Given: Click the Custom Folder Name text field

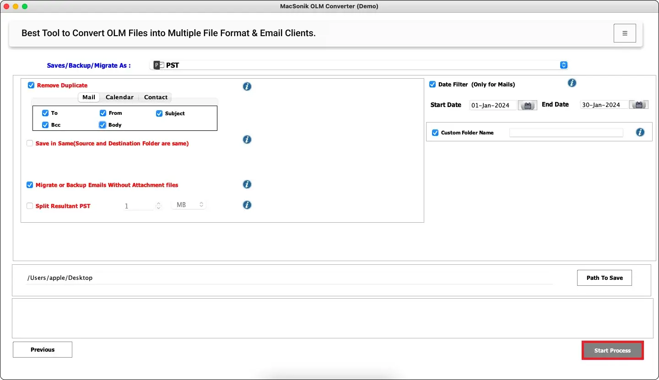Looking at the screenshot, I should tap(566, 133).
